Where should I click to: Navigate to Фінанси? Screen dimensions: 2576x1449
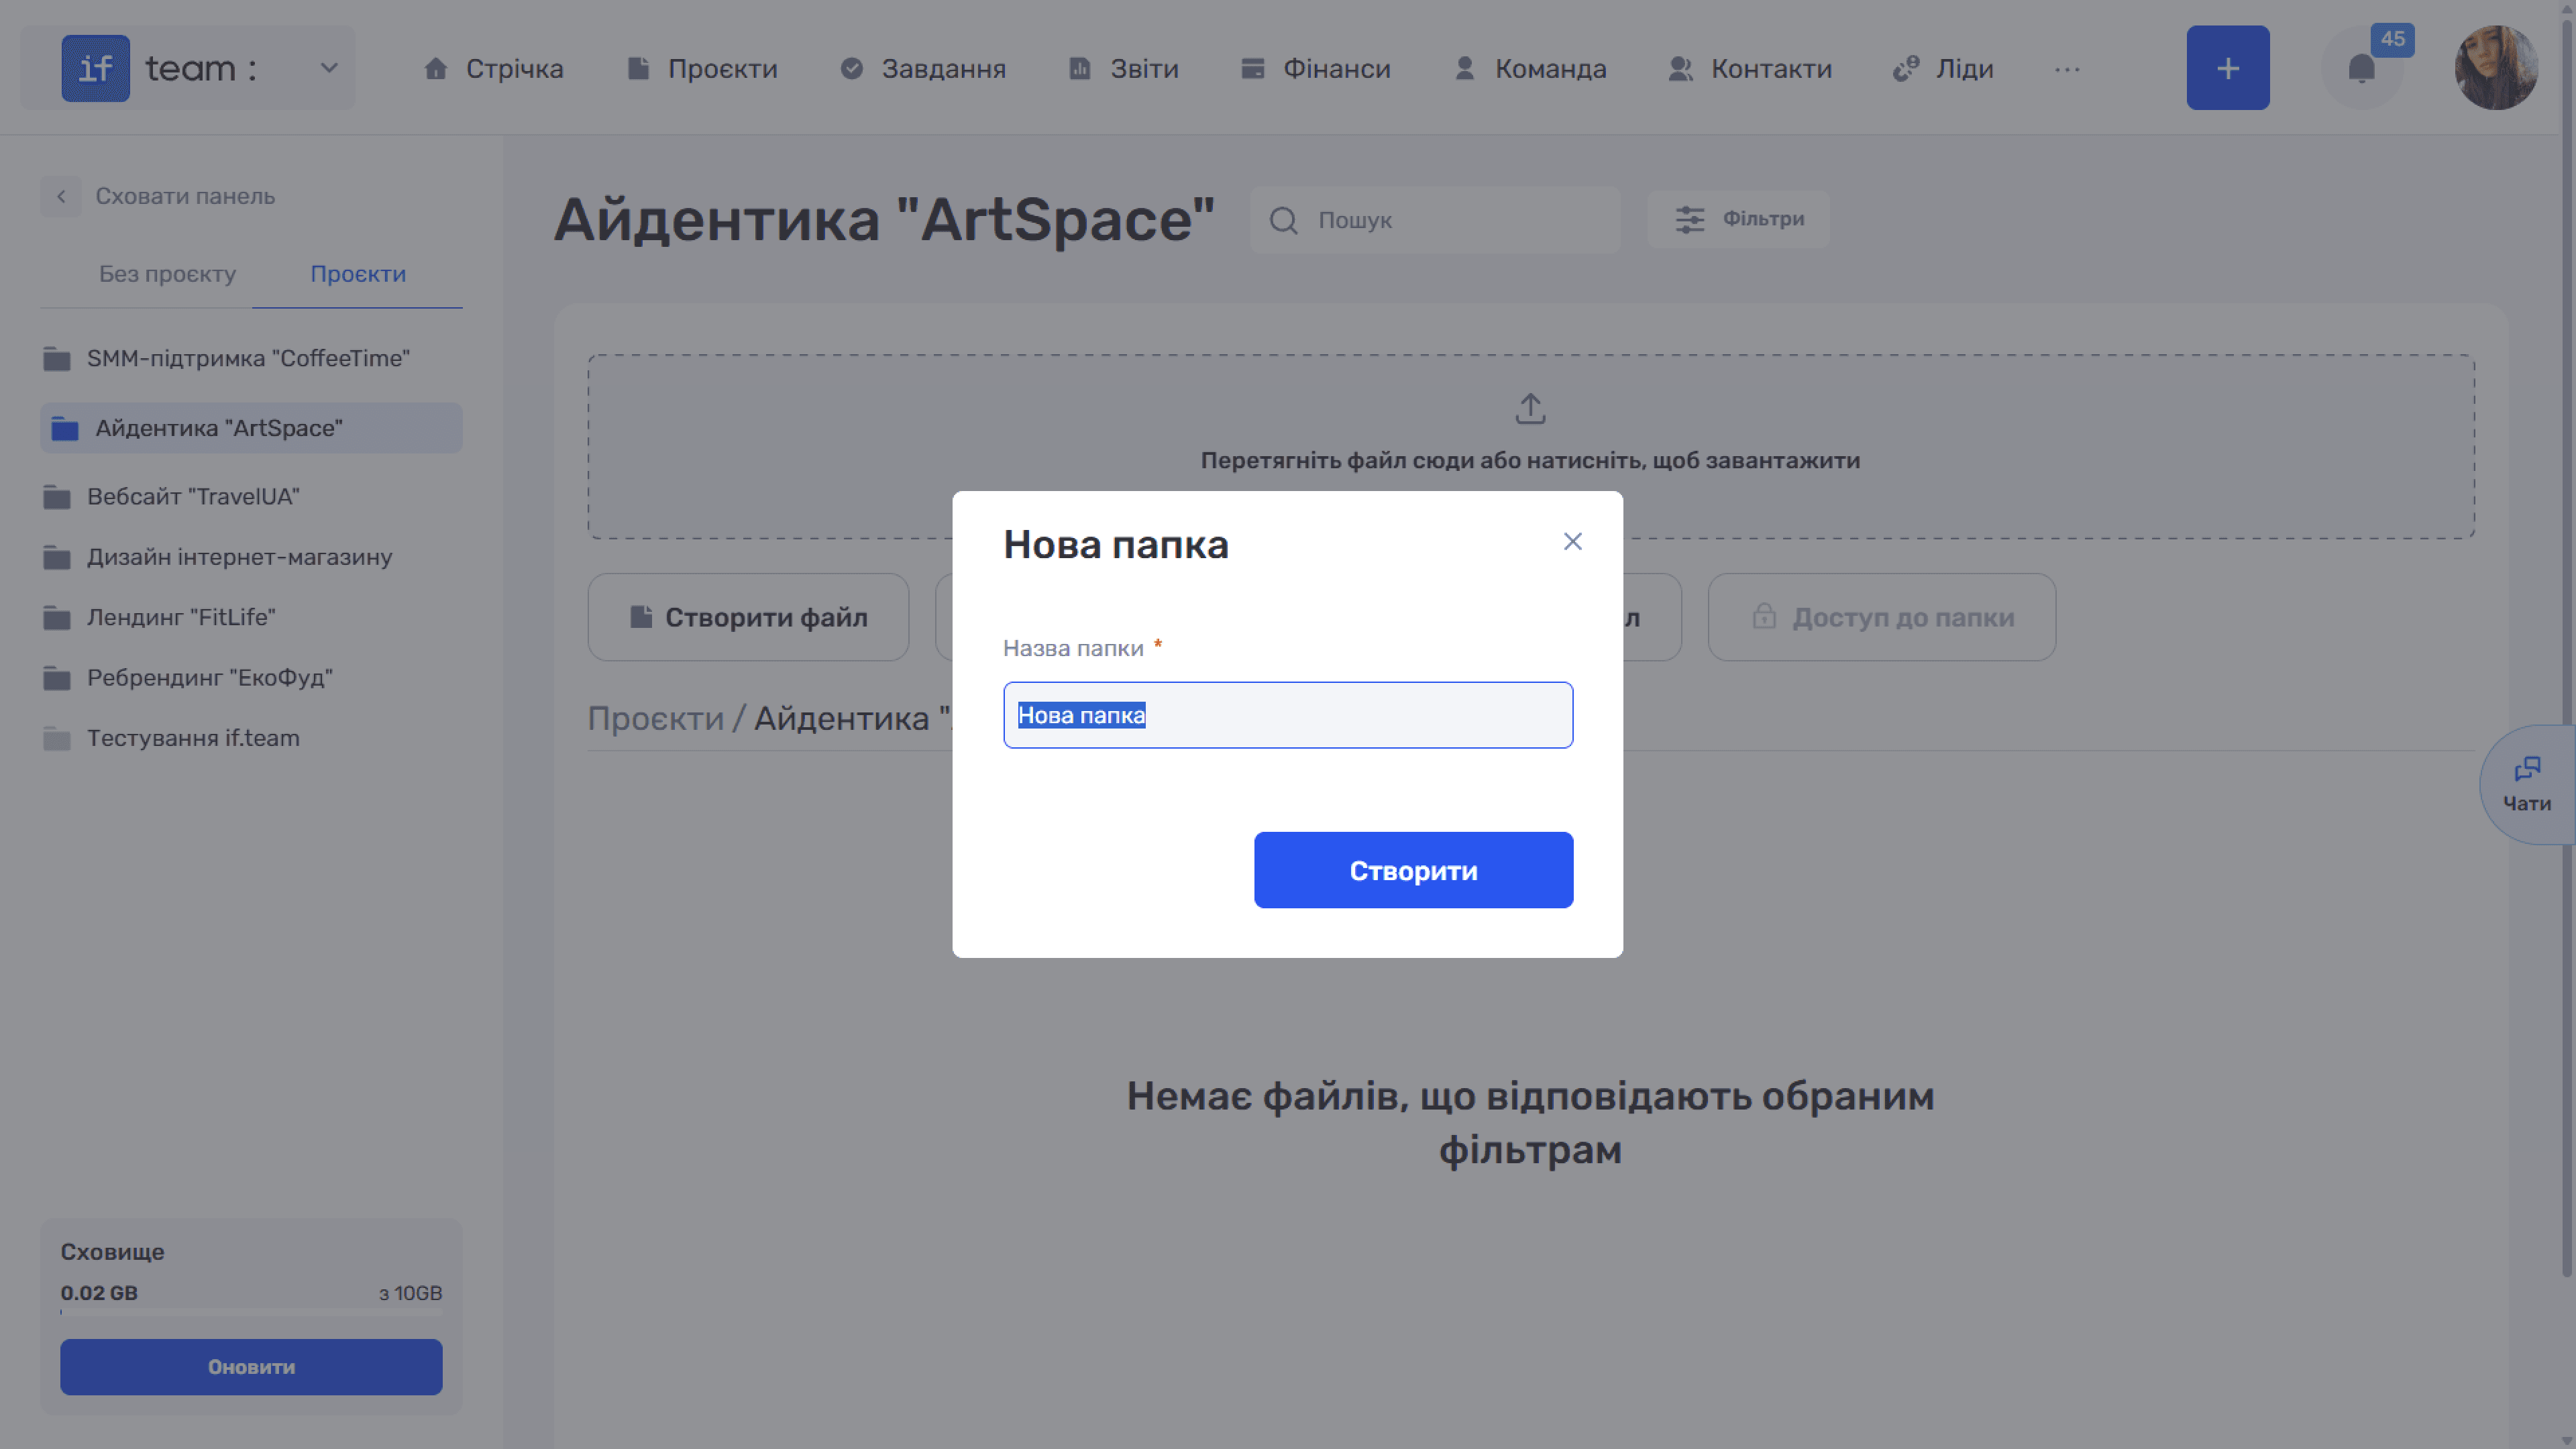click(1315, 68)
